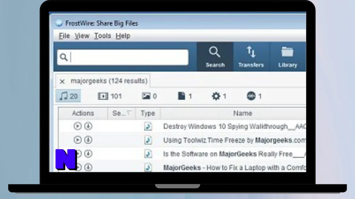Filter results by audio (20)

(x=68, y=96)
